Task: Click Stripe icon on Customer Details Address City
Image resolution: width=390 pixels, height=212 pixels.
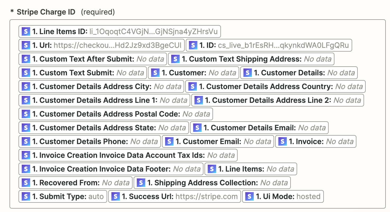Action: (x=26, y=87)
